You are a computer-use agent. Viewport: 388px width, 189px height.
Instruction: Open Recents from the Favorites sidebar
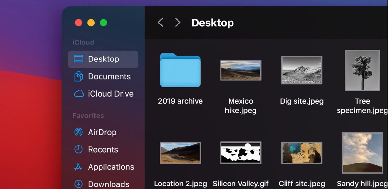tap(102, 149)
